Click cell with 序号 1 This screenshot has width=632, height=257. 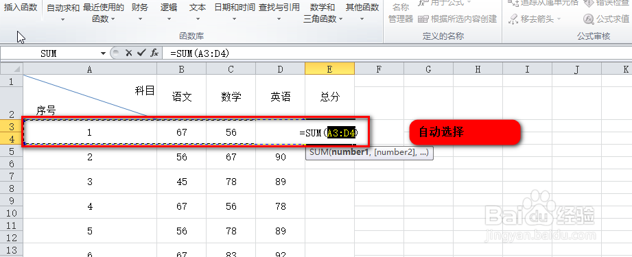click(90, 132)
